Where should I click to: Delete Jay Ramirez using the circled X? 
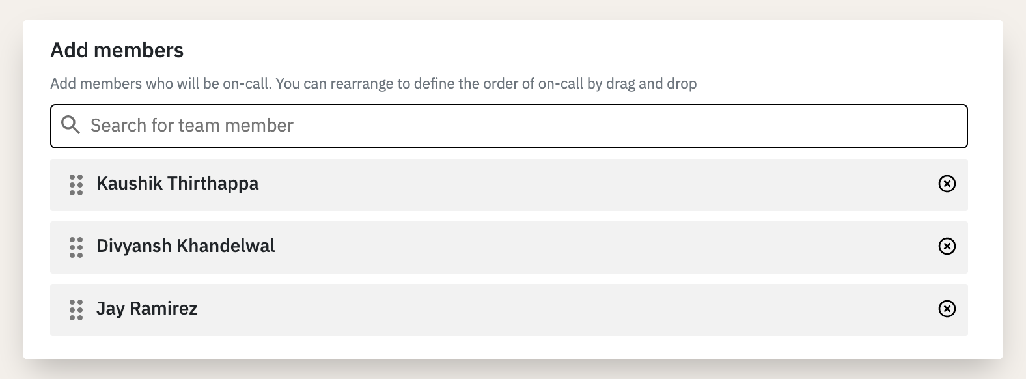[x=947, y=309]
